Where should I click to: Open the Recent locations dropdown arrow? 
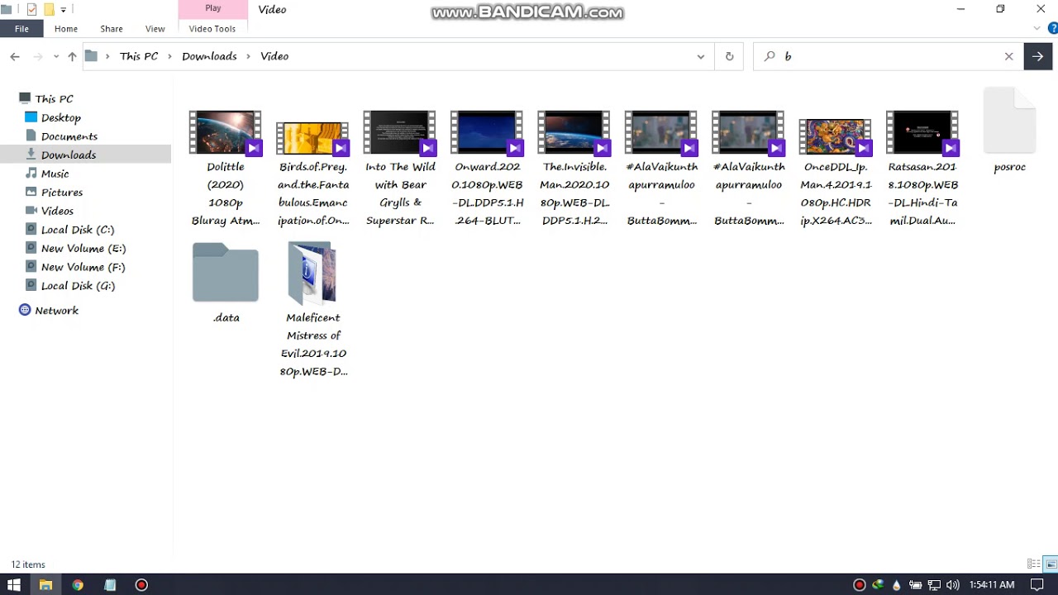click(x=56, y=56)
